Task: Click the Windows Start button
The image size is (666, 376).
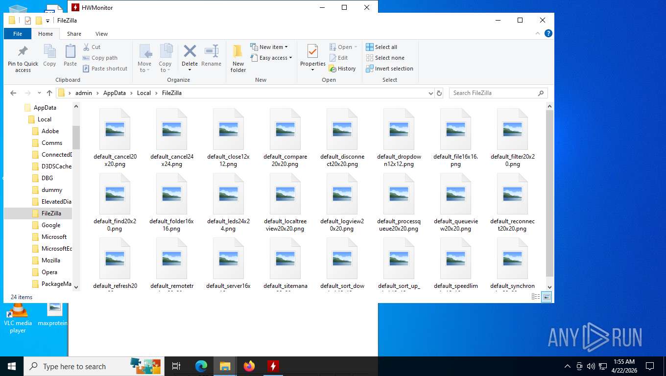Action: 12,366
